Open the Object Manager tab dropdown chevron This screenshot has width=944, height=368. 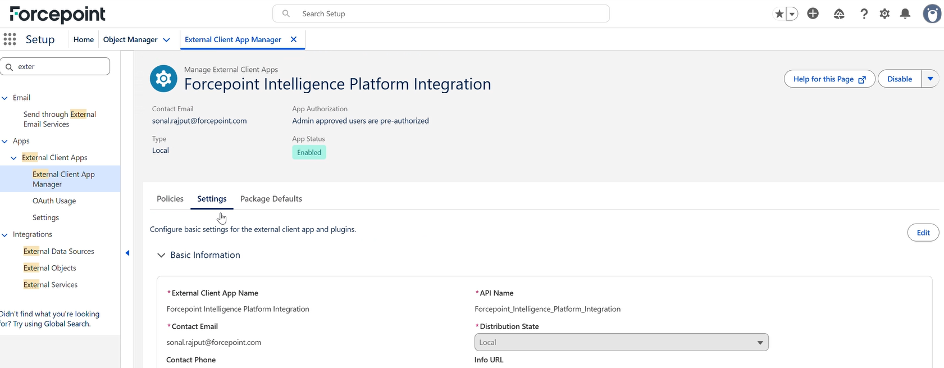[x=166, y=40]
